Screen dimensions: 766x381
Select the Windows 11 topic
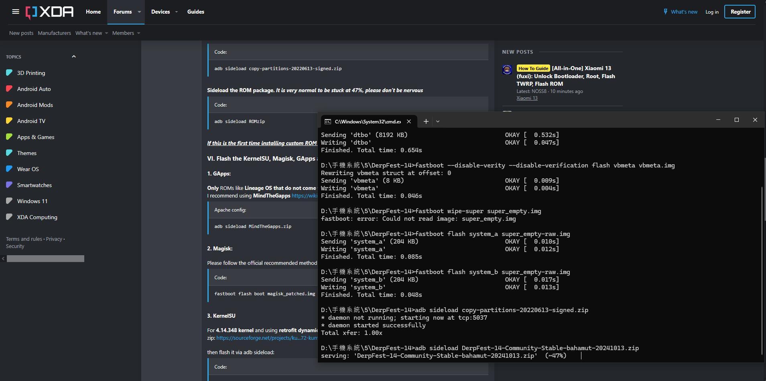click(x=32, y=201)
